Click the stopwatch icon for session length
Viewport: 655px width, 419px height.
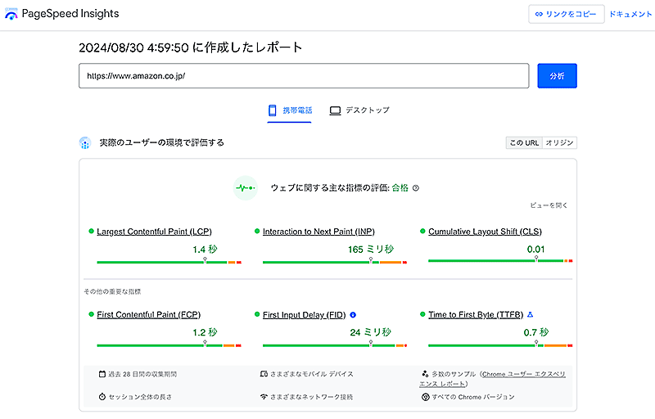[x=102, y=397]
